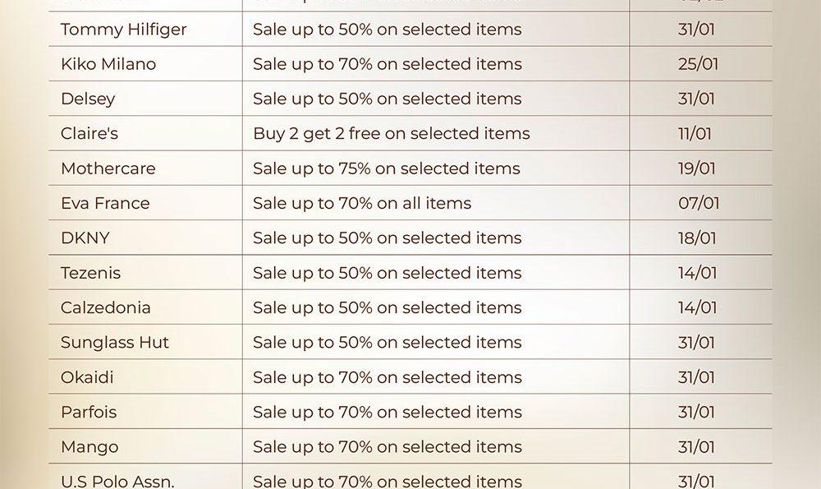Click the DKNY brand name
This screenshot has width=821, height=489.
tap(85, 238)
